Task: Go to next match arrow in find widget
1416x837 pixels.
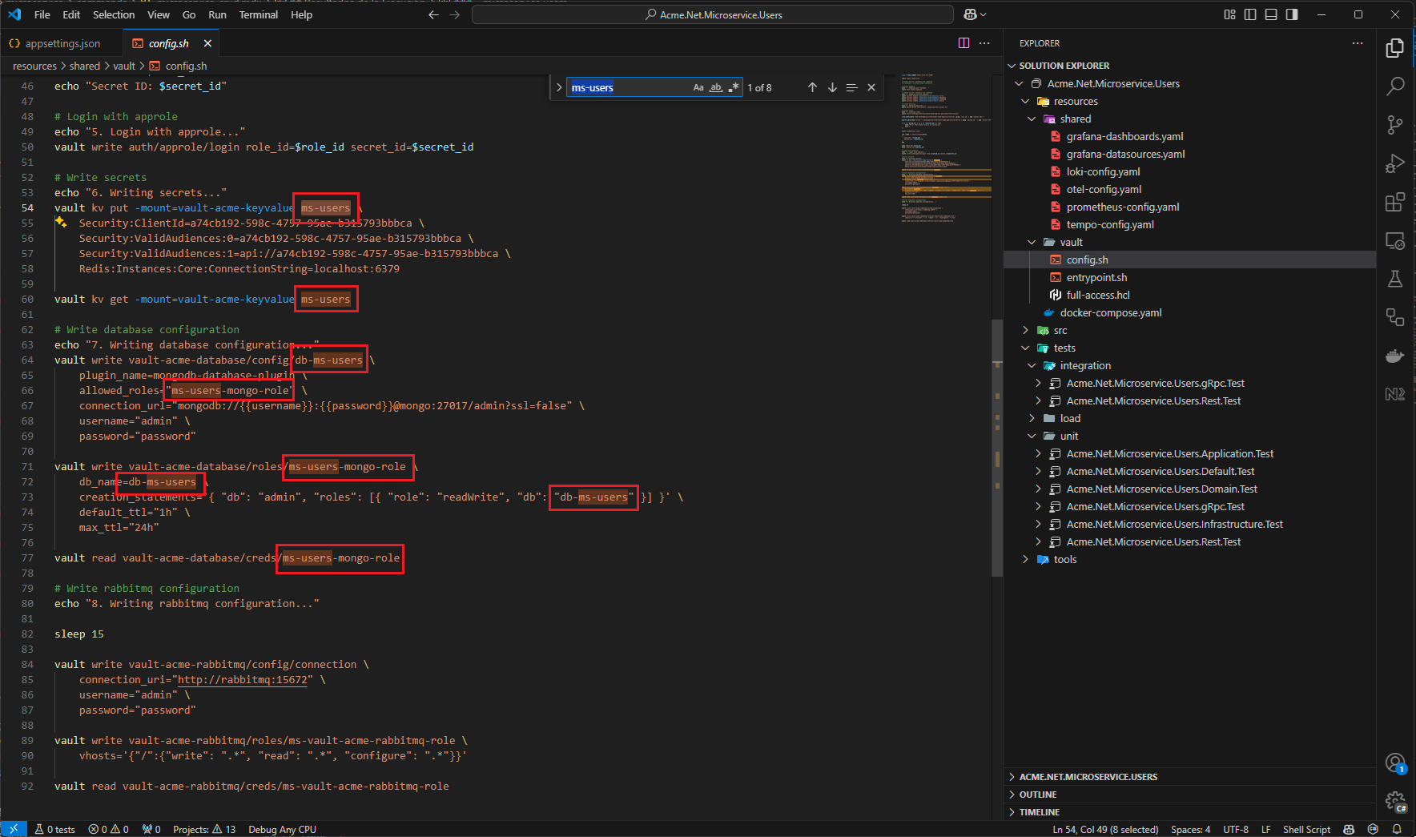Action: click(x=832, y=87)
